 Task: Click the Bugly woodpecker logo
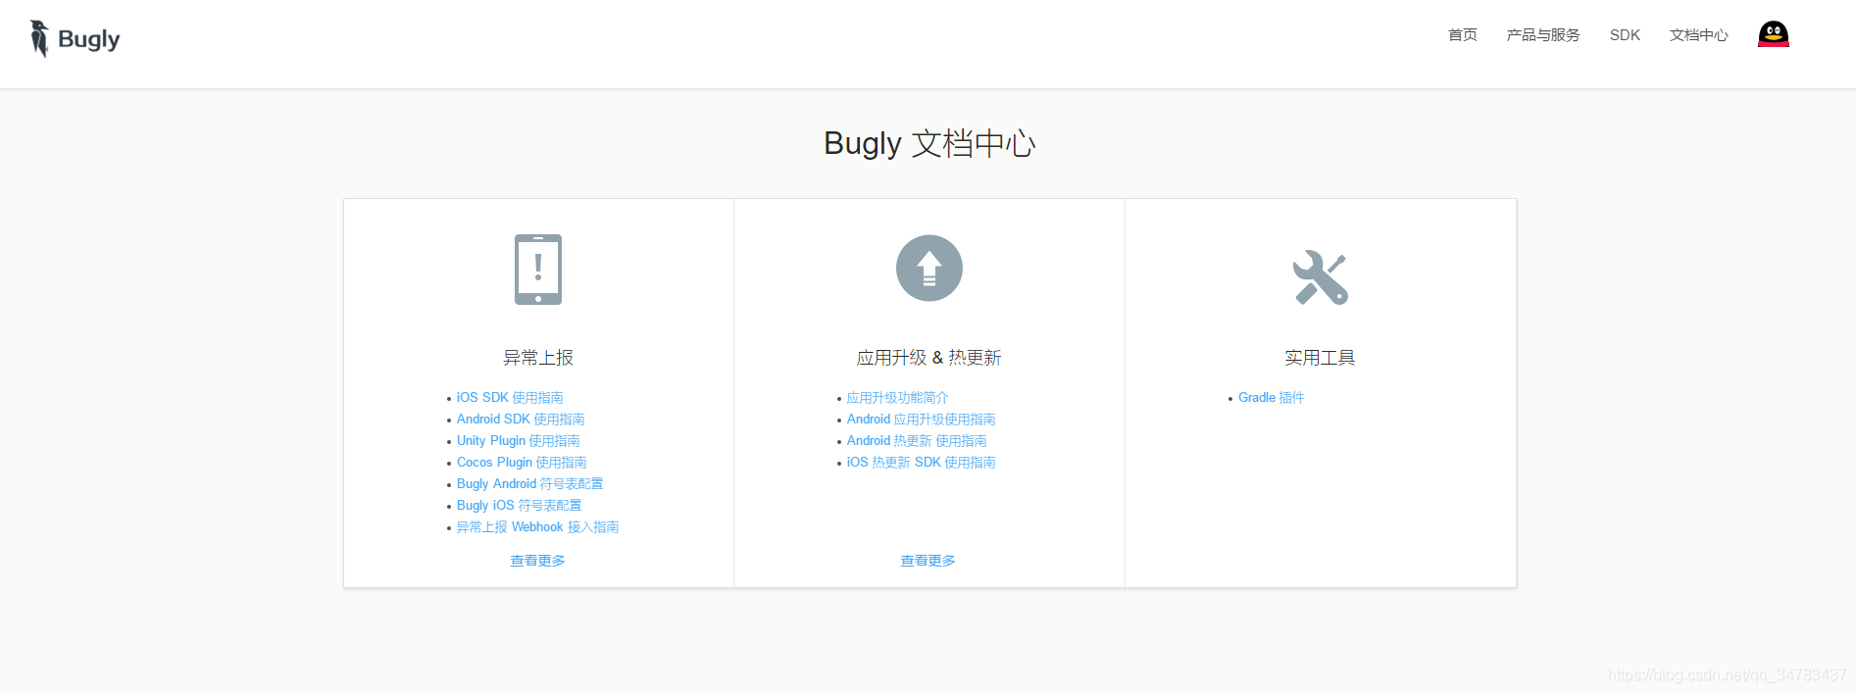click(75, 39)
